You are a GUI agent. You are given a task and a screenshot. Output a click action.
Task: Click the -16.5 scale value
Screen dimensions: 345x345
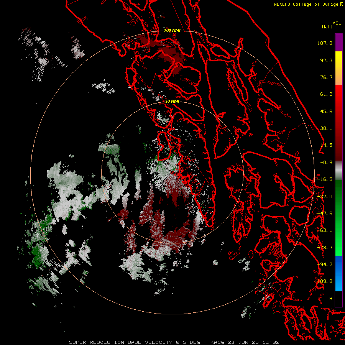(x=325, y=179)
